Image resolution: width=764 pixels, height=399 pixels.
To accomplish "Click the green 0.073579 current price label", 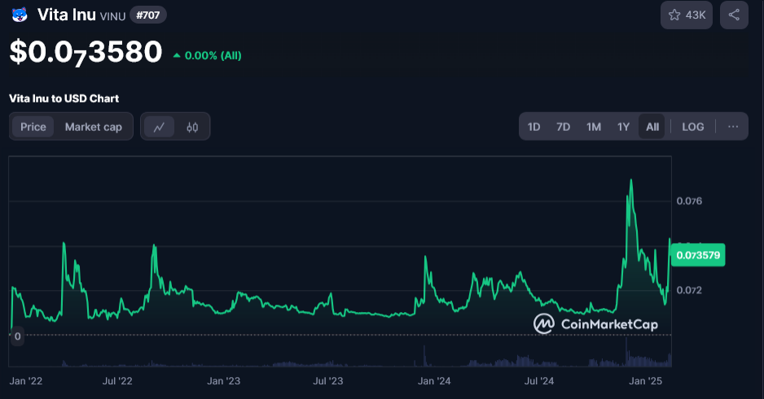I will 698,255.
